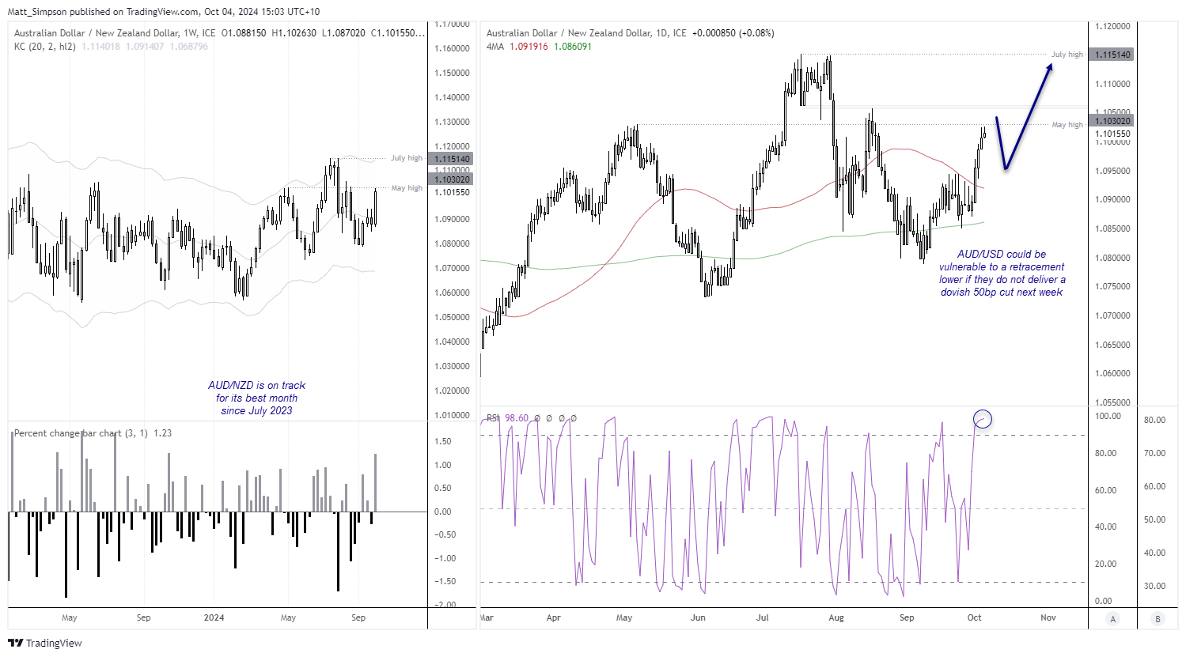Click the May high label on daily chart
1186x657 pixels.
coord(1067,125)
